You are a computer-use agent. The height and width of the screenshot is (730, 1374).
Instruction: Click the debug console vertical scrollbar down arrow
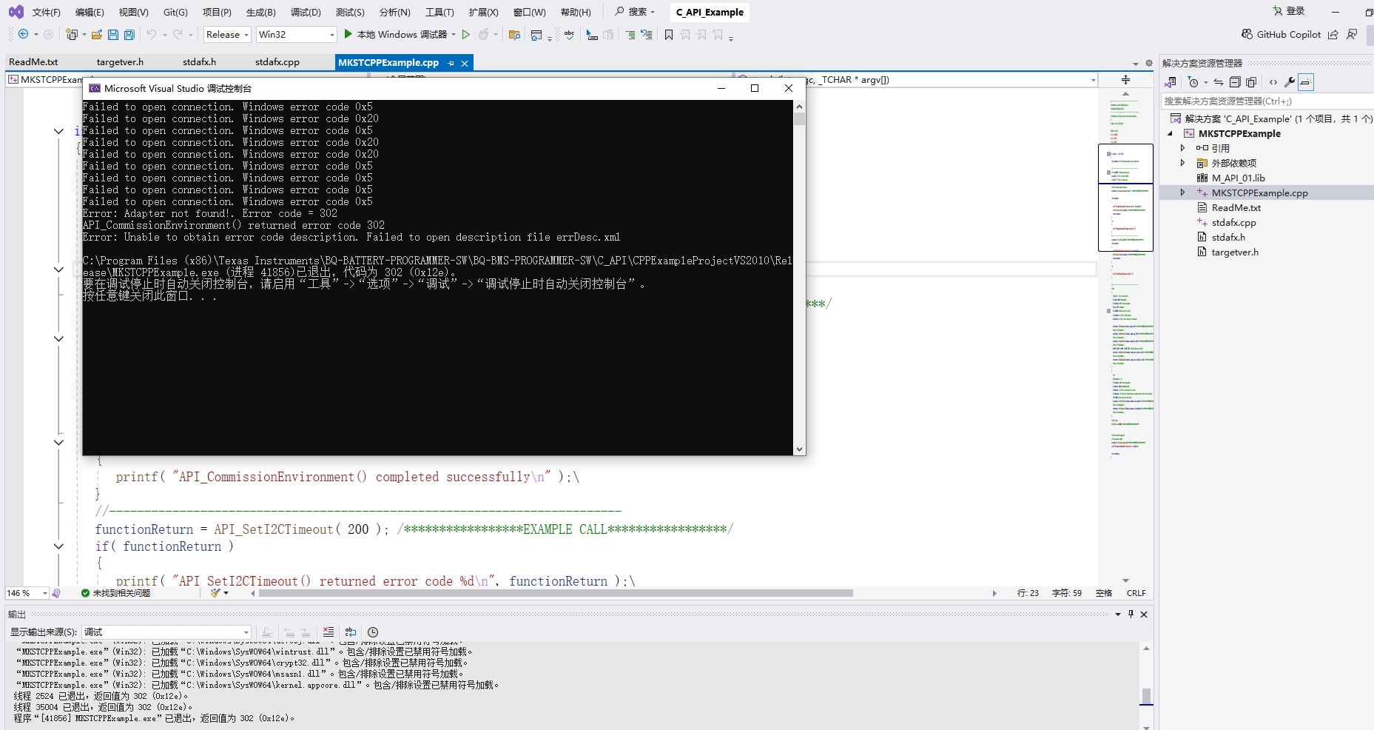[x=799, y=449]
